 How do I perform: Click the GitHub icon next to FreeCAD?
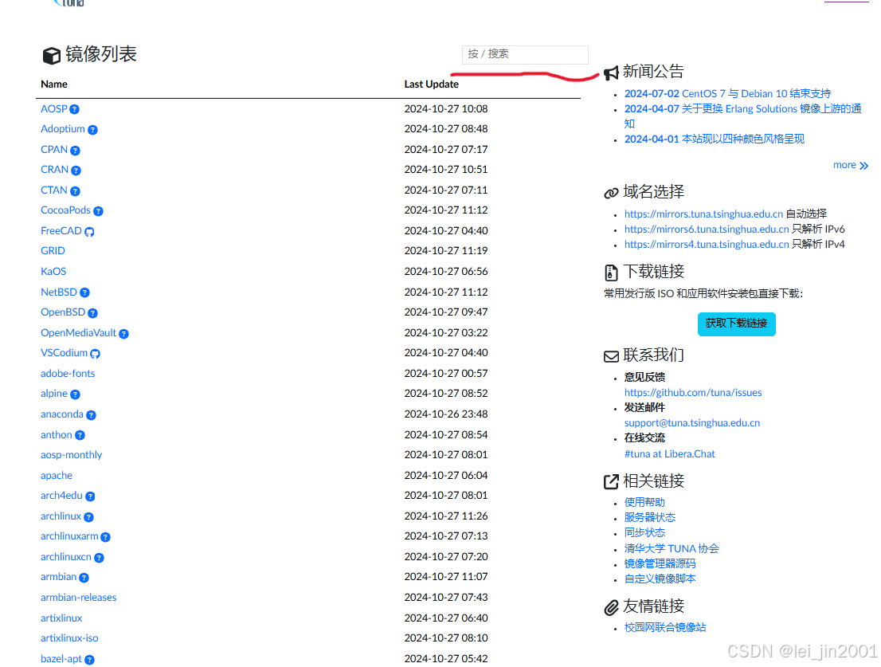coord(89,232)
